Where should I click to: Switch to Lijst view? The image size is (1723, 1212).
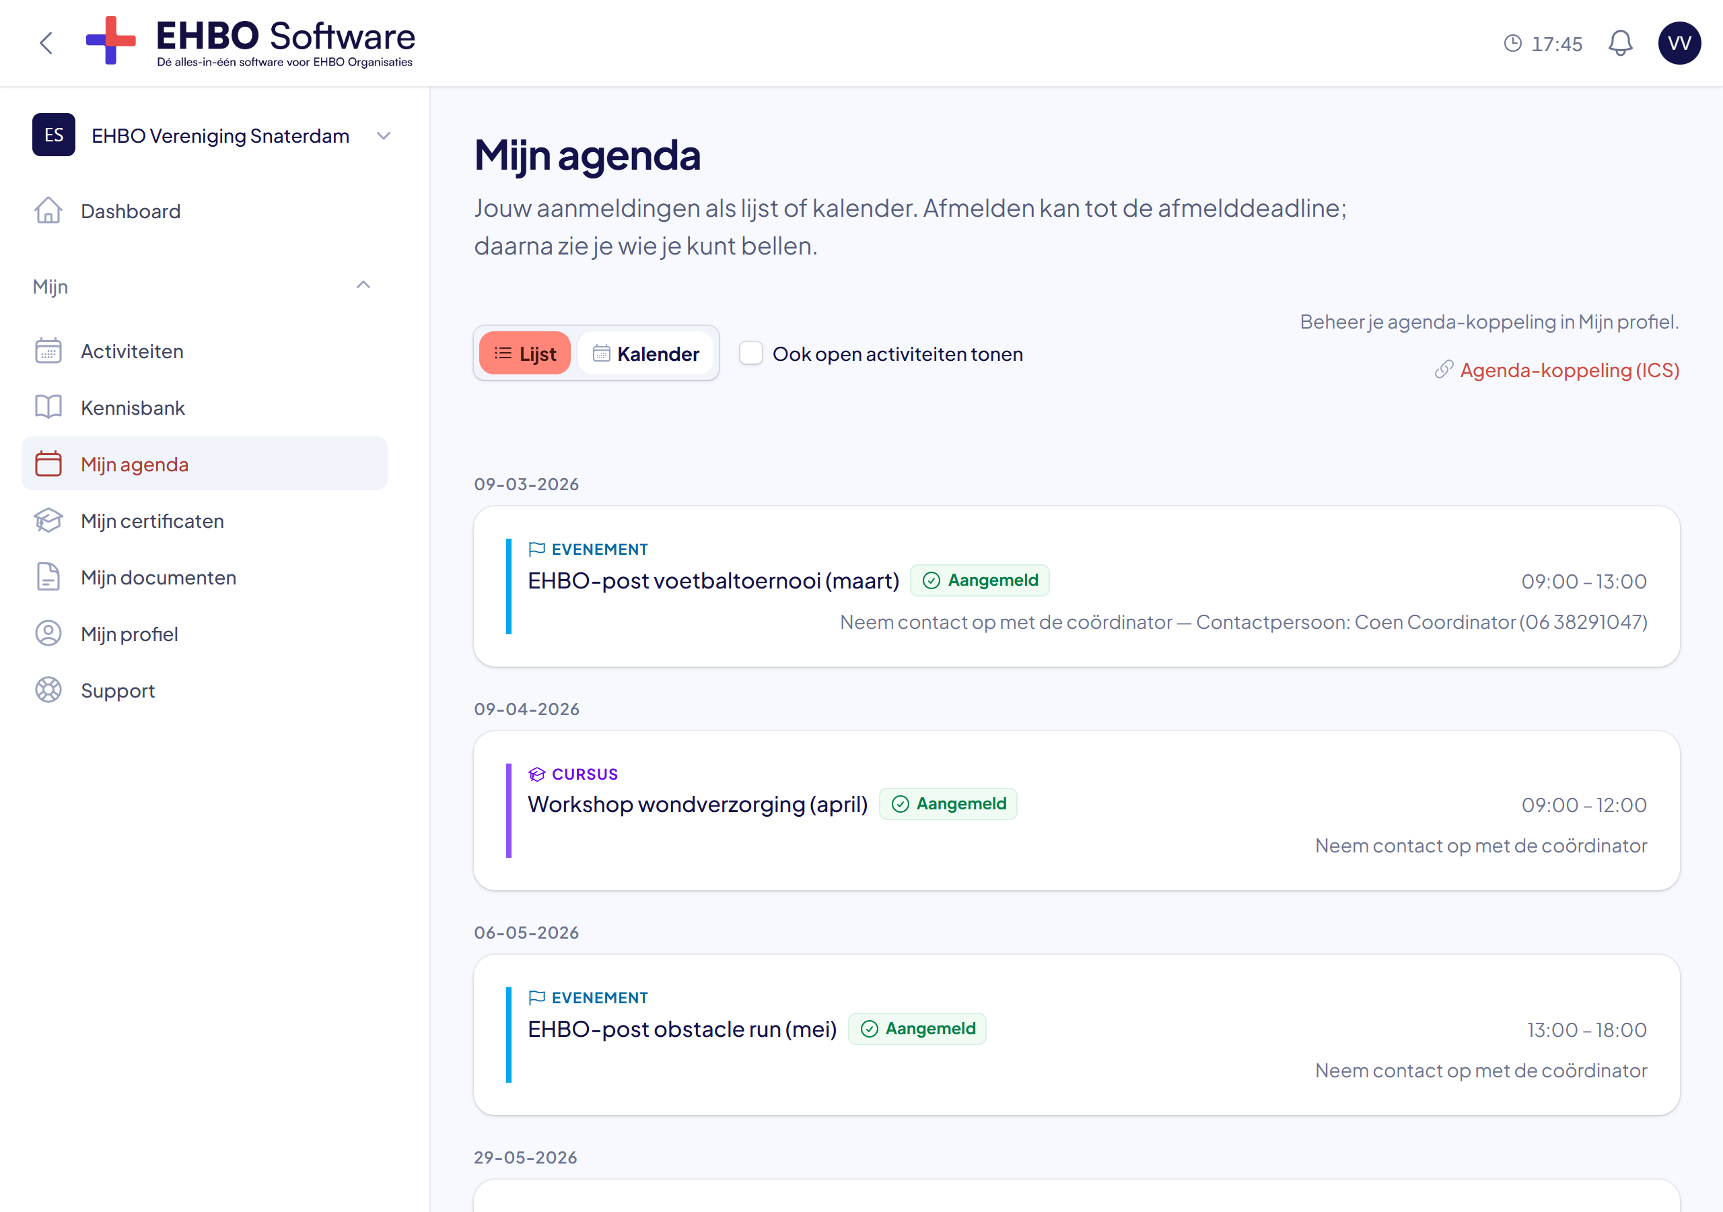tap(524, 353)
